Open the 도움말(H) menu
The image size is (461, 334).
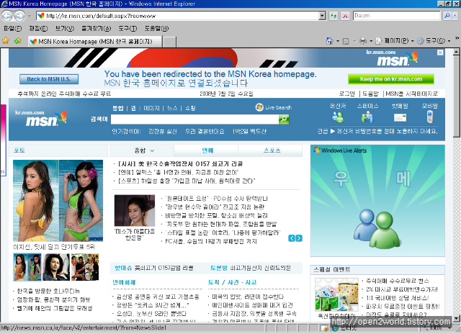click(157, 29)
